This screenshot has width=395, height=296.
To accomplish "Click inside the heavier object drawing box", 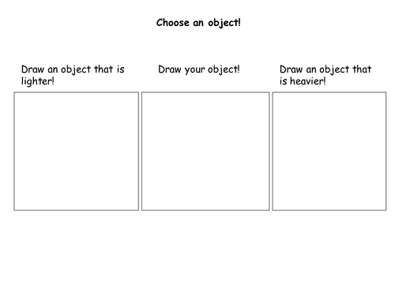I will 329,152.
